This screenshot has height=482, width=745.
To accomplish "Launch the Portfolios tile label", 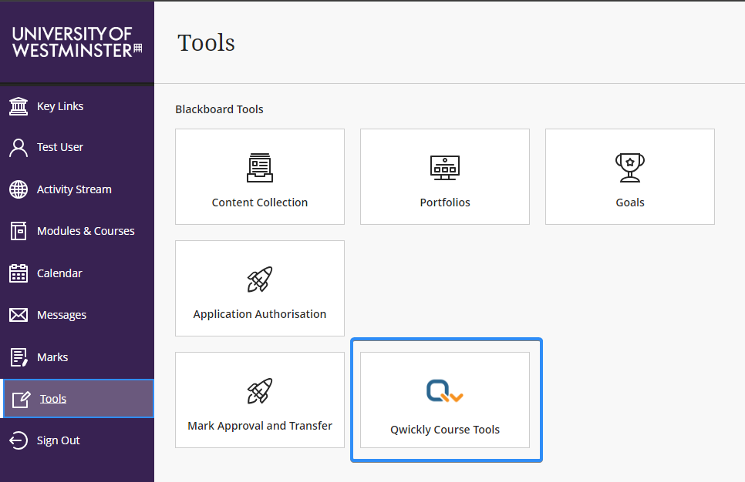I will (445, 203).
